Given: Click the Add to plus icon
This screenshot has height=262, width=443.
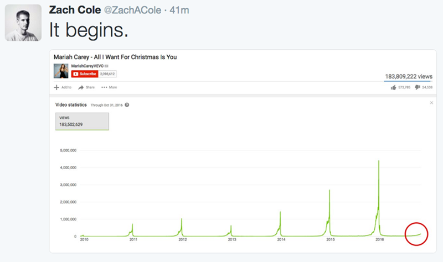Looking at the screenshot, I should click(x=56, y=87).
